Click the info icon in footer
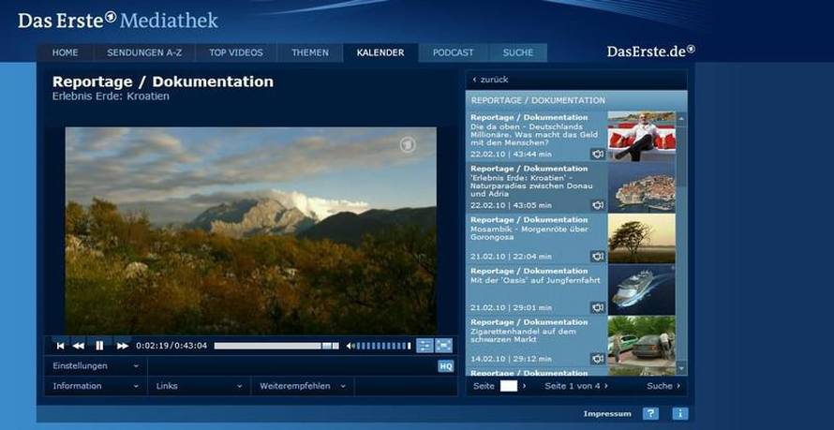Image resolution: width=834 pixels, height=430 pixels. pos(680,413)
